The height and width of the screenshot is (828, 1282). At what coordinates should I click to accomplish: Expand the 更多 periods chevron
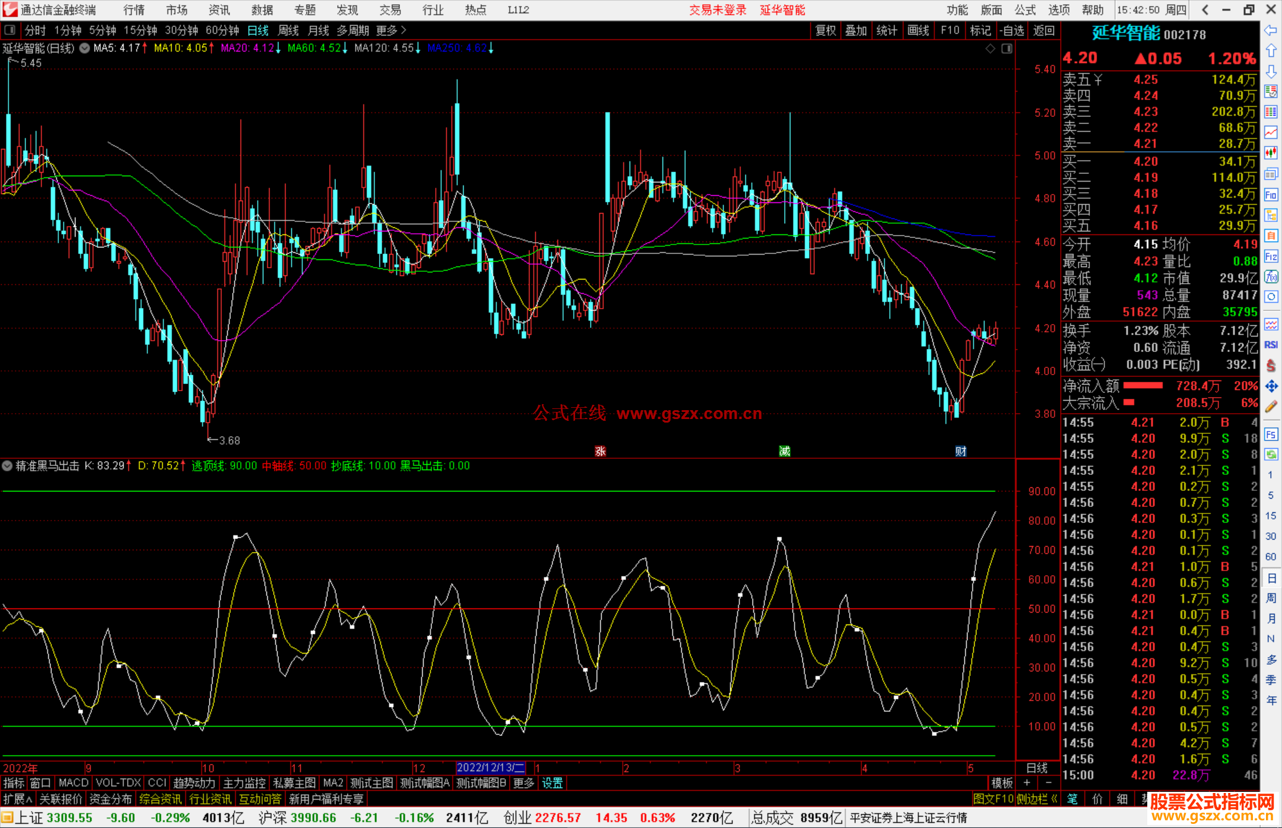(x=404, y=30)
